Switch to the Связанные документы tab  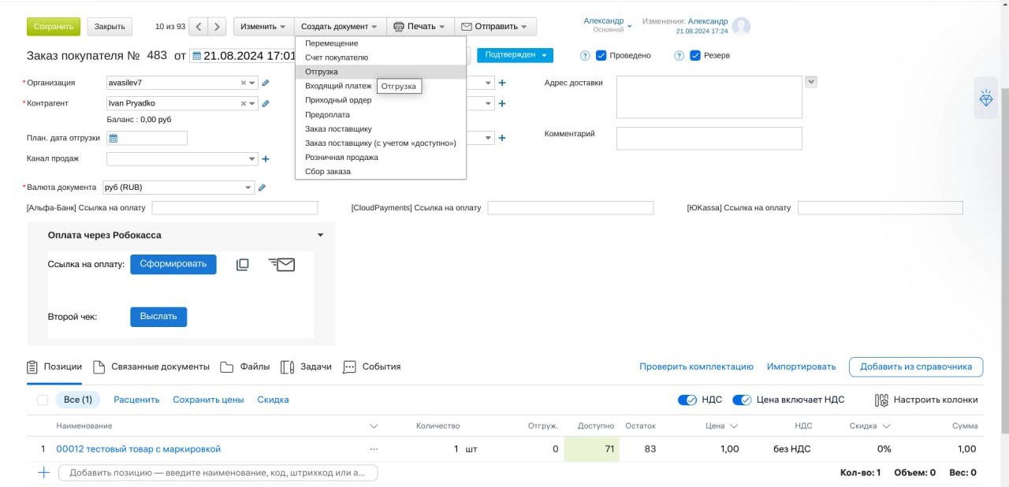[x=151, y=366]
